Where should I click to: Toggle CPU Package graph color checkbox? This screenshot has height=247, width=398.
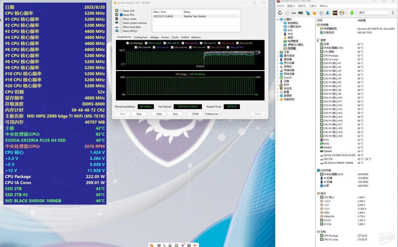(x=128, y=43)
